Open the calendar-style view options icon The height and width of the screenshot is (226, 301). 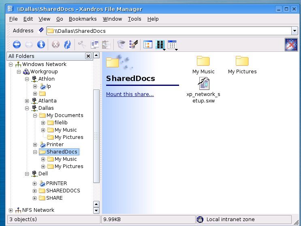[172, 44]
